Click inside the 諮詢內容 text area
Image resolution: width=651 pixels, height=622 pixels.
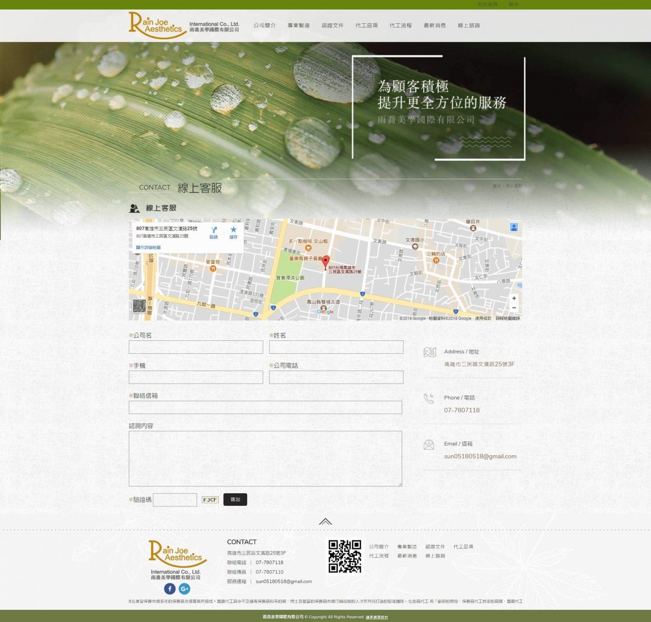tap(265, 458)
